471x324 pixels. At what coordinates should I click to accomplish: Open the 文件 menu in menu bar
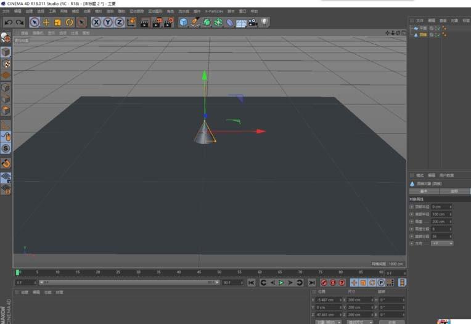tap(6, 11)
